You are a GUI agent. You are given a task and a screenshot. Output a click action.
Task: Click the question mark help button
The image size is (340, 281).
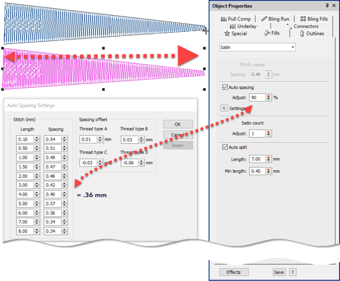[x=292, y=272]
